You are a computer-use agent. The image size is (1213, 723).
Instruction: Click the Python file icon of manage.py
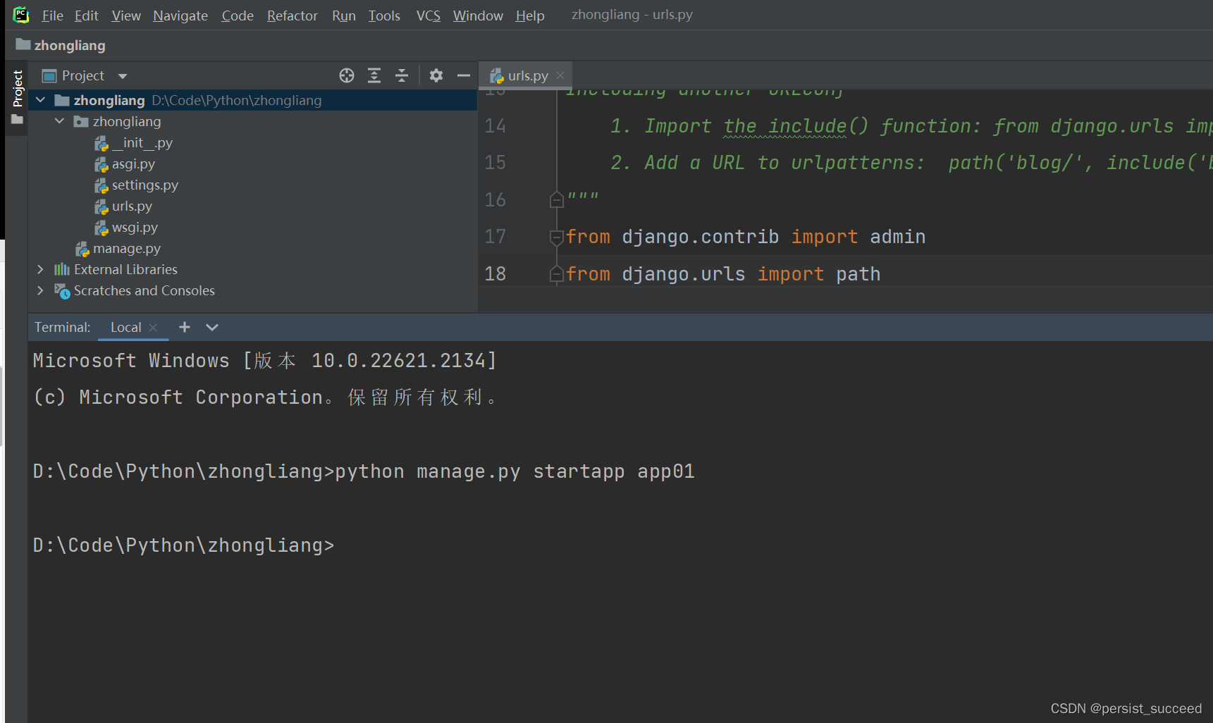(x=82, y=249)
